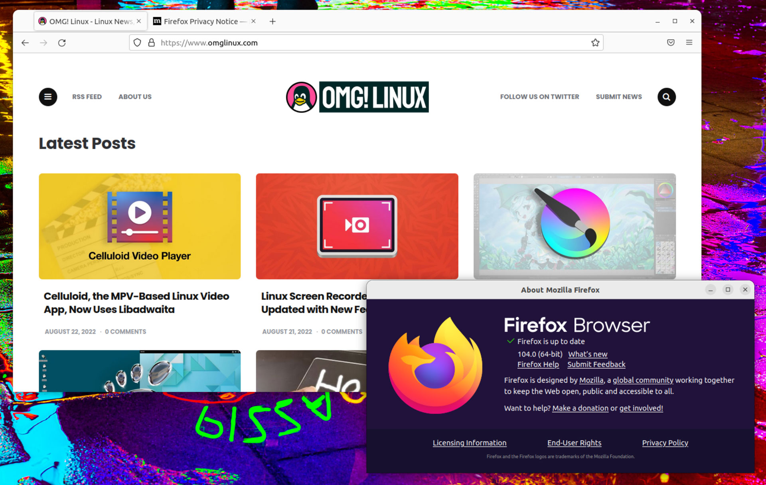Viewport: 766px width, 485px height.
Task: Open the RSS FEED menu link
Action: coord(87,97)
